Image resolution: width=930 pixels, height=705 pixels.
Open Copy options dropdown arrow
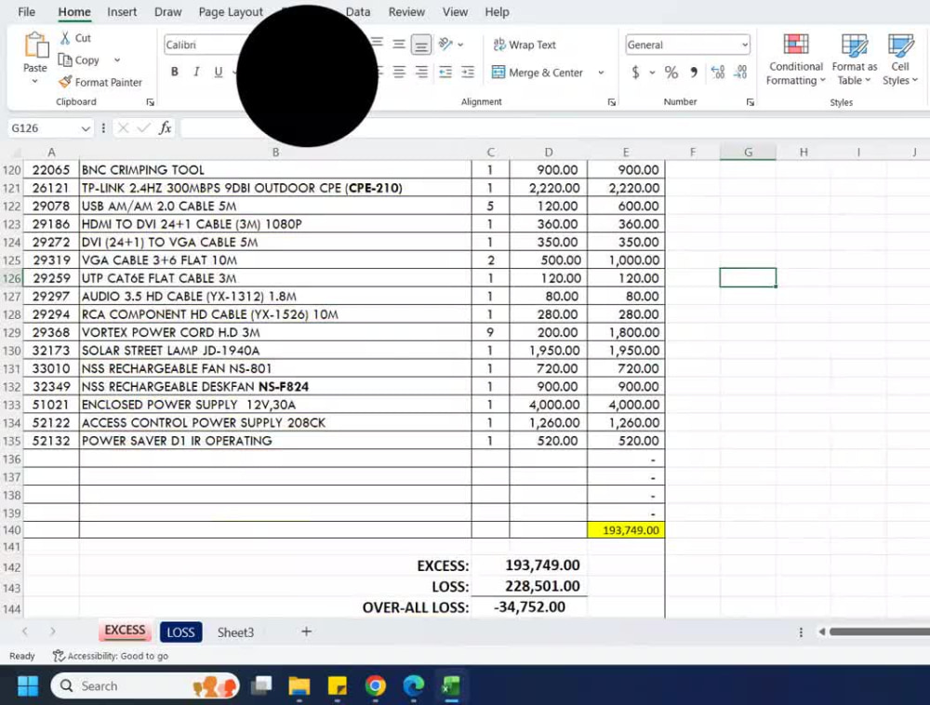coord(117,60)
